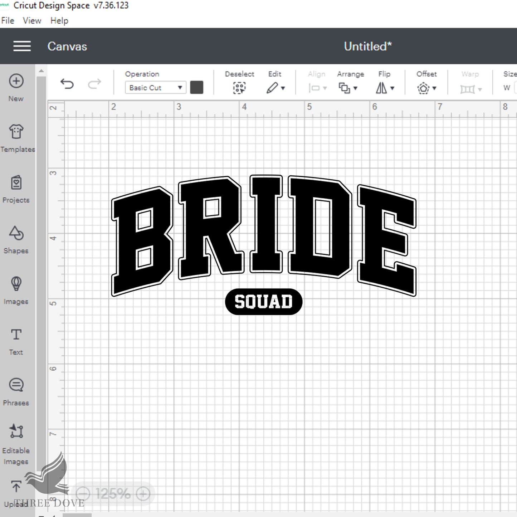517x517 pixels.
Task: Expand the Align dropdown arrow
Action: coord(325,88)
